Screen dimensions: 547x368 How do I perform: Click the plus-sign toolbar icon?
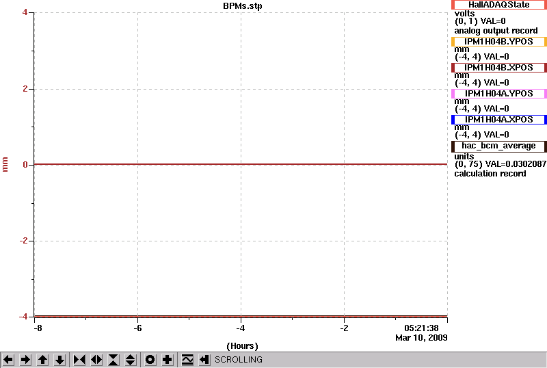168,360
